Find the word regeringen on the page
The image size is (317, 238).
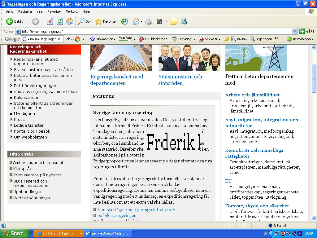click(x=261, y=39)
